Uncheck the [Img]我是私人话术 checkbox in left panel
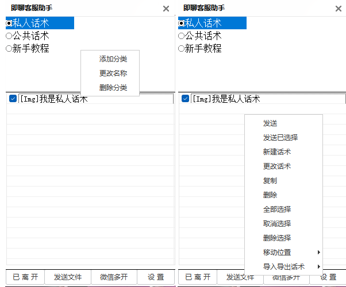 [13, 99]
